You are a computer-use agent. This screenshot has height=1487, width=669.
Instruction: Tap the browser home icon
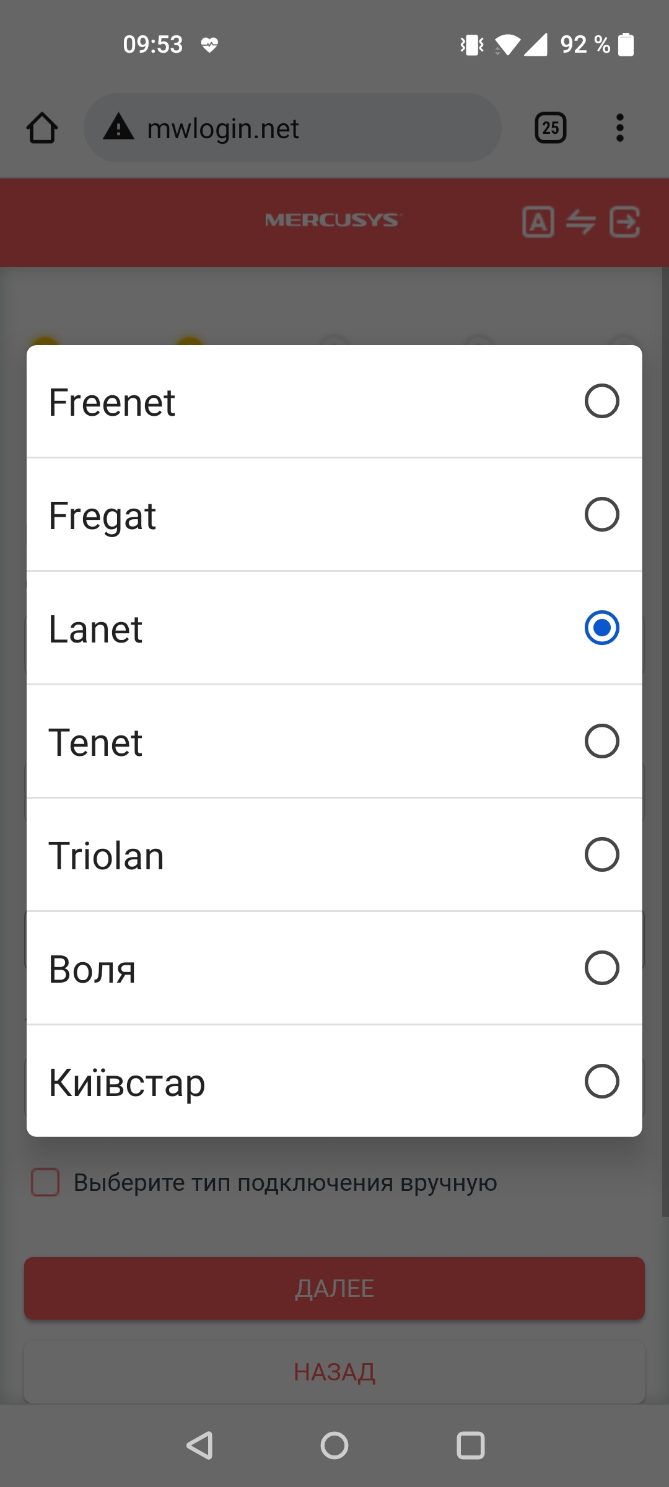(42, 128)
